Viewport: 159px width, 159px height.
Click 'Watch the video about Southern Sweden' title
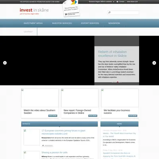[39, 112]
